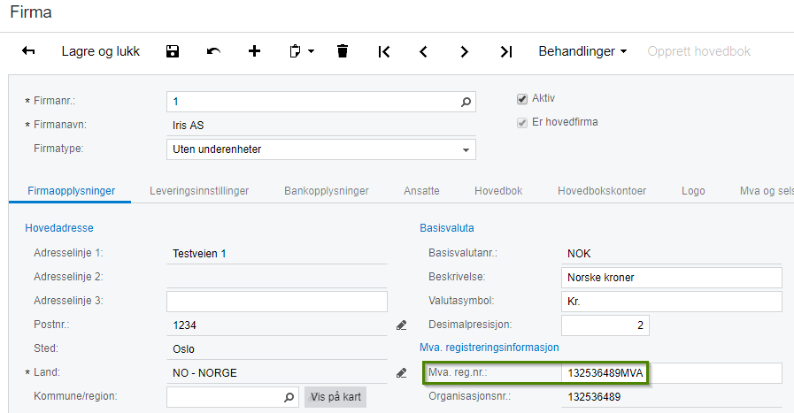Click the undo arrow icon
The width and height of the screenshot is (794, 413).
pyautogui.click(x=213, y=51)
